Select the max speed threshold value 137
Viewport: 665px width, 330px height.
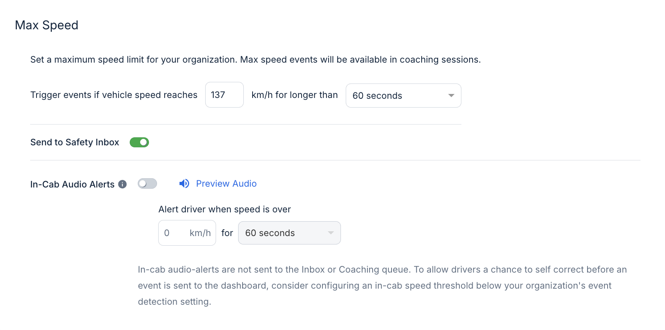(x=224, y=95)
